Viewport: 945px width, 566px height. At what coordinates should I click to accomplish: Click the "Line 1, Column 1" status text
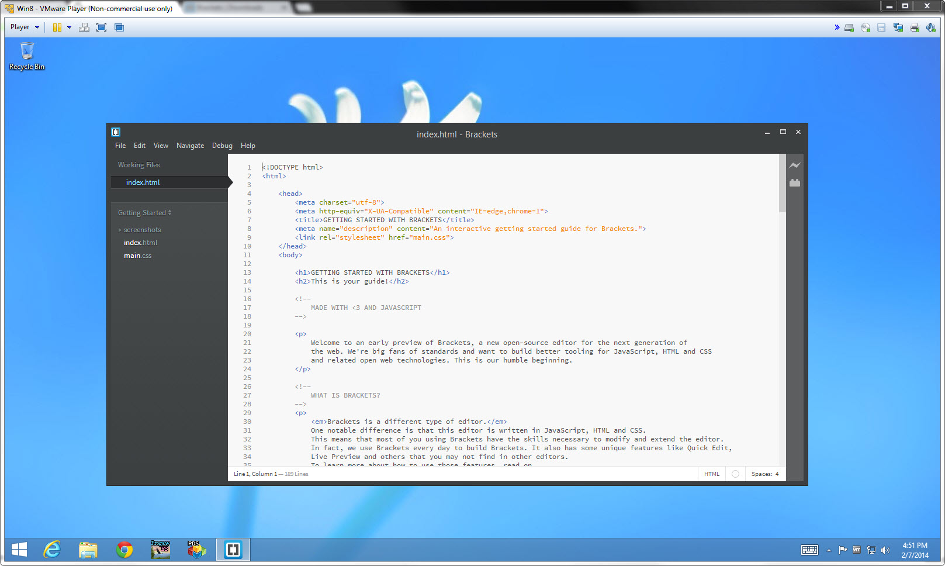[x=255, y=474]
